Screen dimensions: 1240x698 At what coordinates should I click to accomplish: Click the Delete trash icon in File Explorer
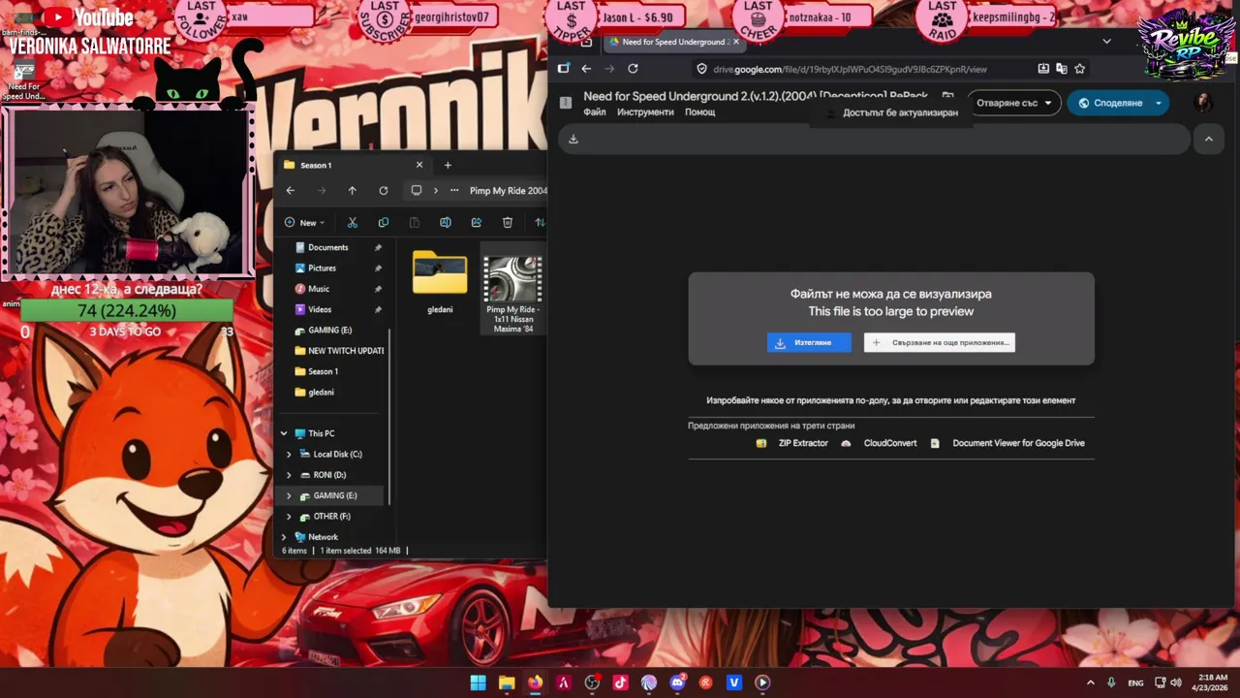[x=508, y=222]
